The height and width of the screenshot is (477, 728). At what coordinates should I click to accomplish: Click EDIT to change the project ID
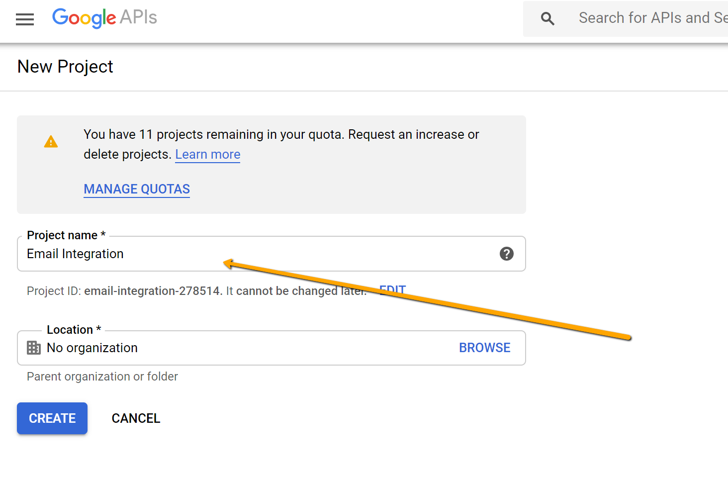tap(392, 290)
